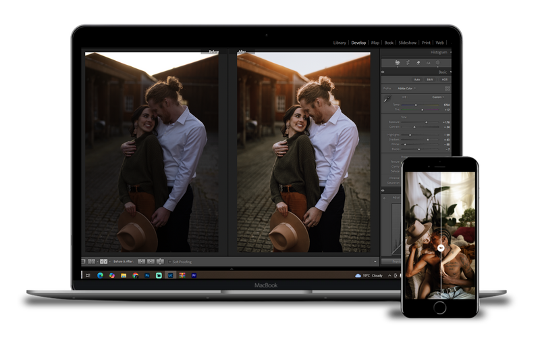
Task: Click the Contrast slider handle
Action: [414, 127]
